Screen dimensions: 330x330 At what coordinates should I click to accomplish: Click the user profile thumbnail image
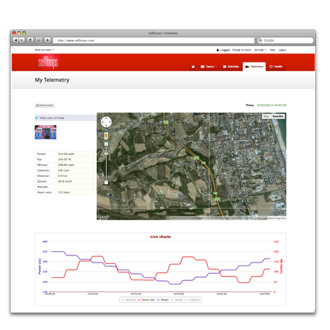point(46,132)
